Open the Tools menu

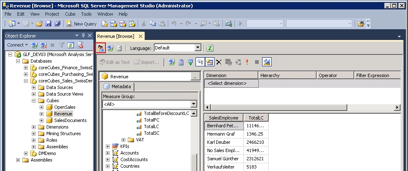[86, 14]
